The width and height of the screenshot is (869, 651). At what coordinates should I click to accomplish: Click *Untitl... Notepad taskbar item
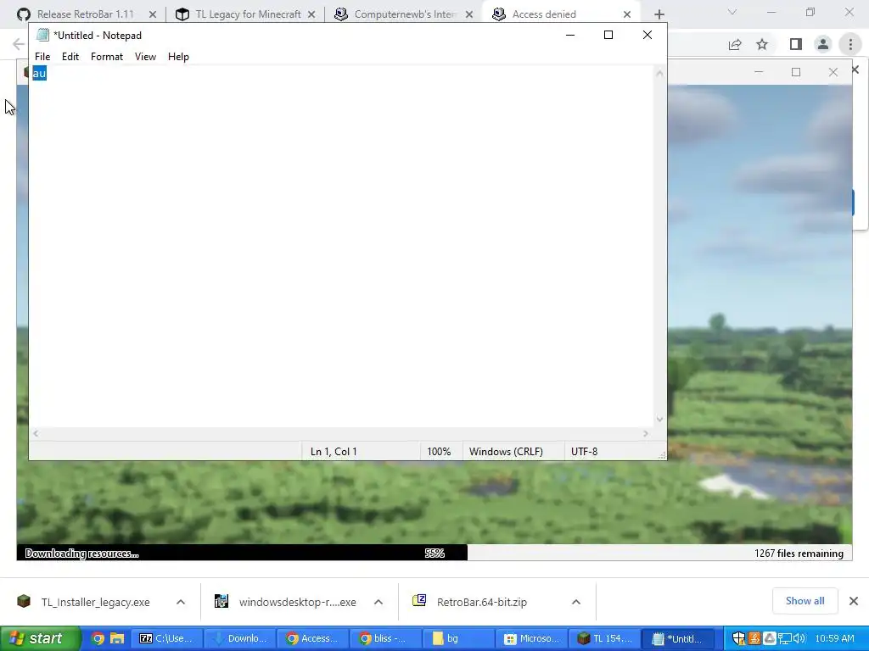click(x=678, y=638)
